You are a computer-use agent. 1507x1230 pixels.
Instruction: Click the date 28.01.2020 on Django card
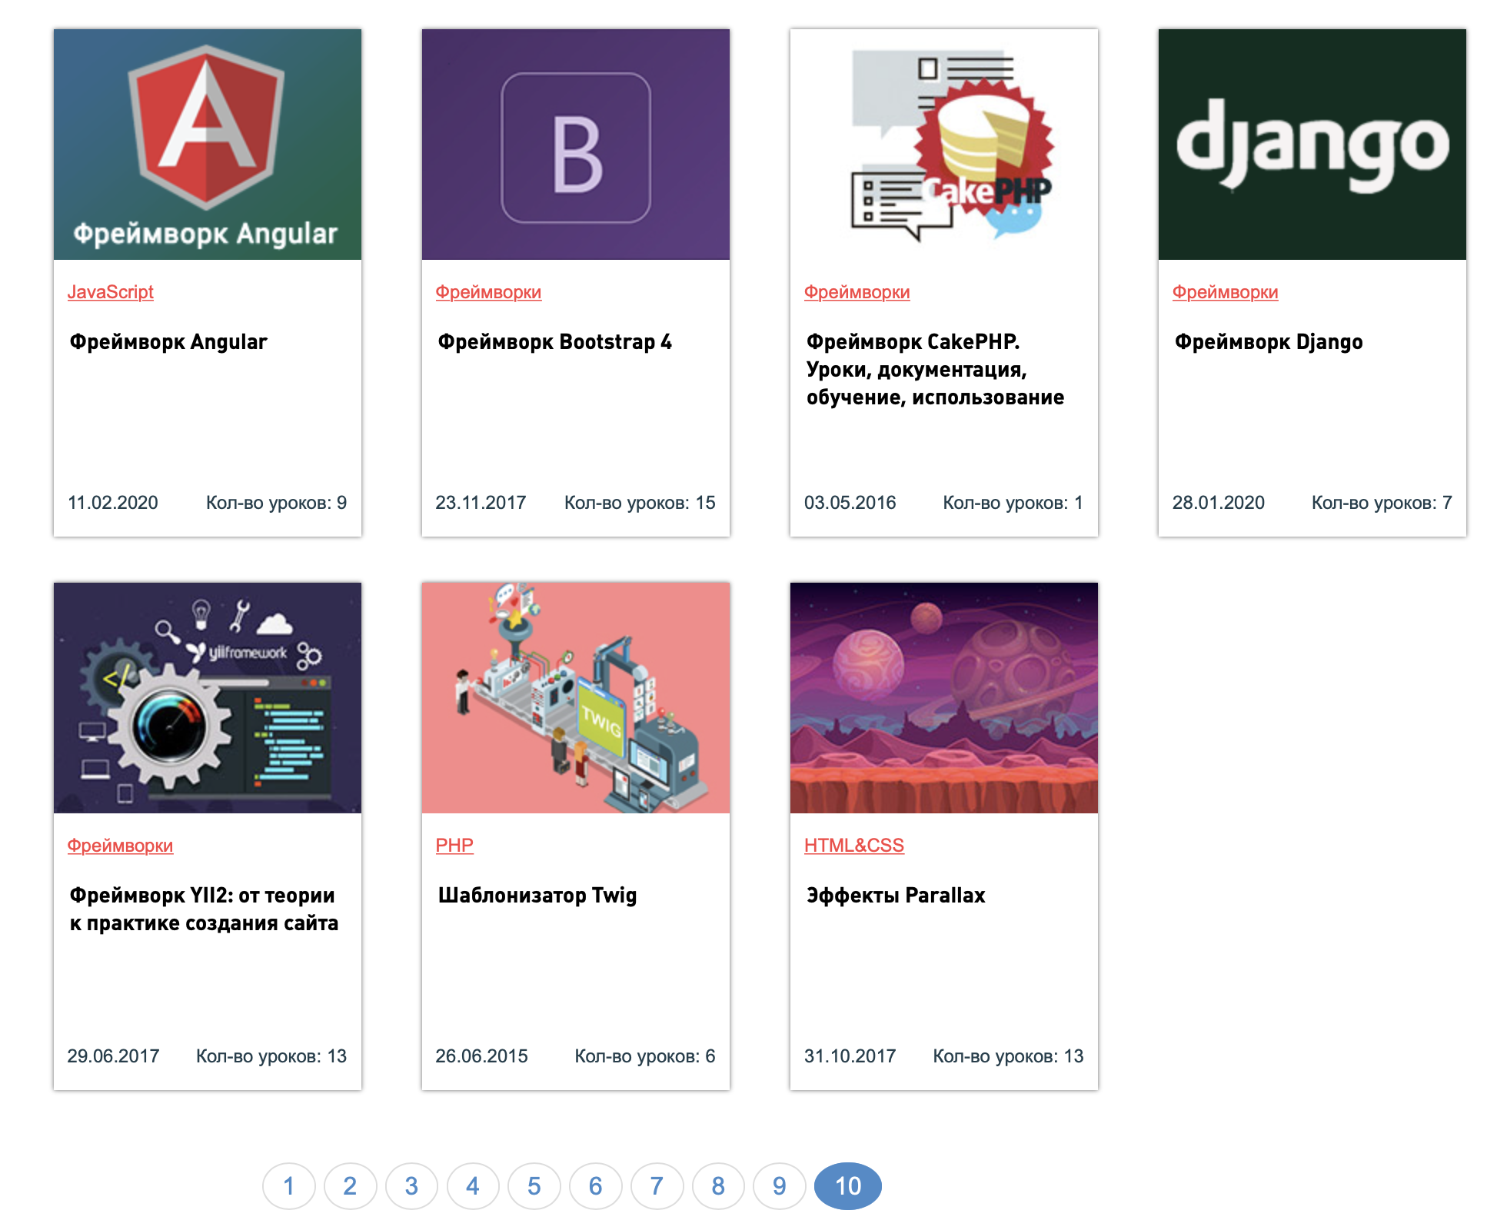click(x=1219, y=503)
